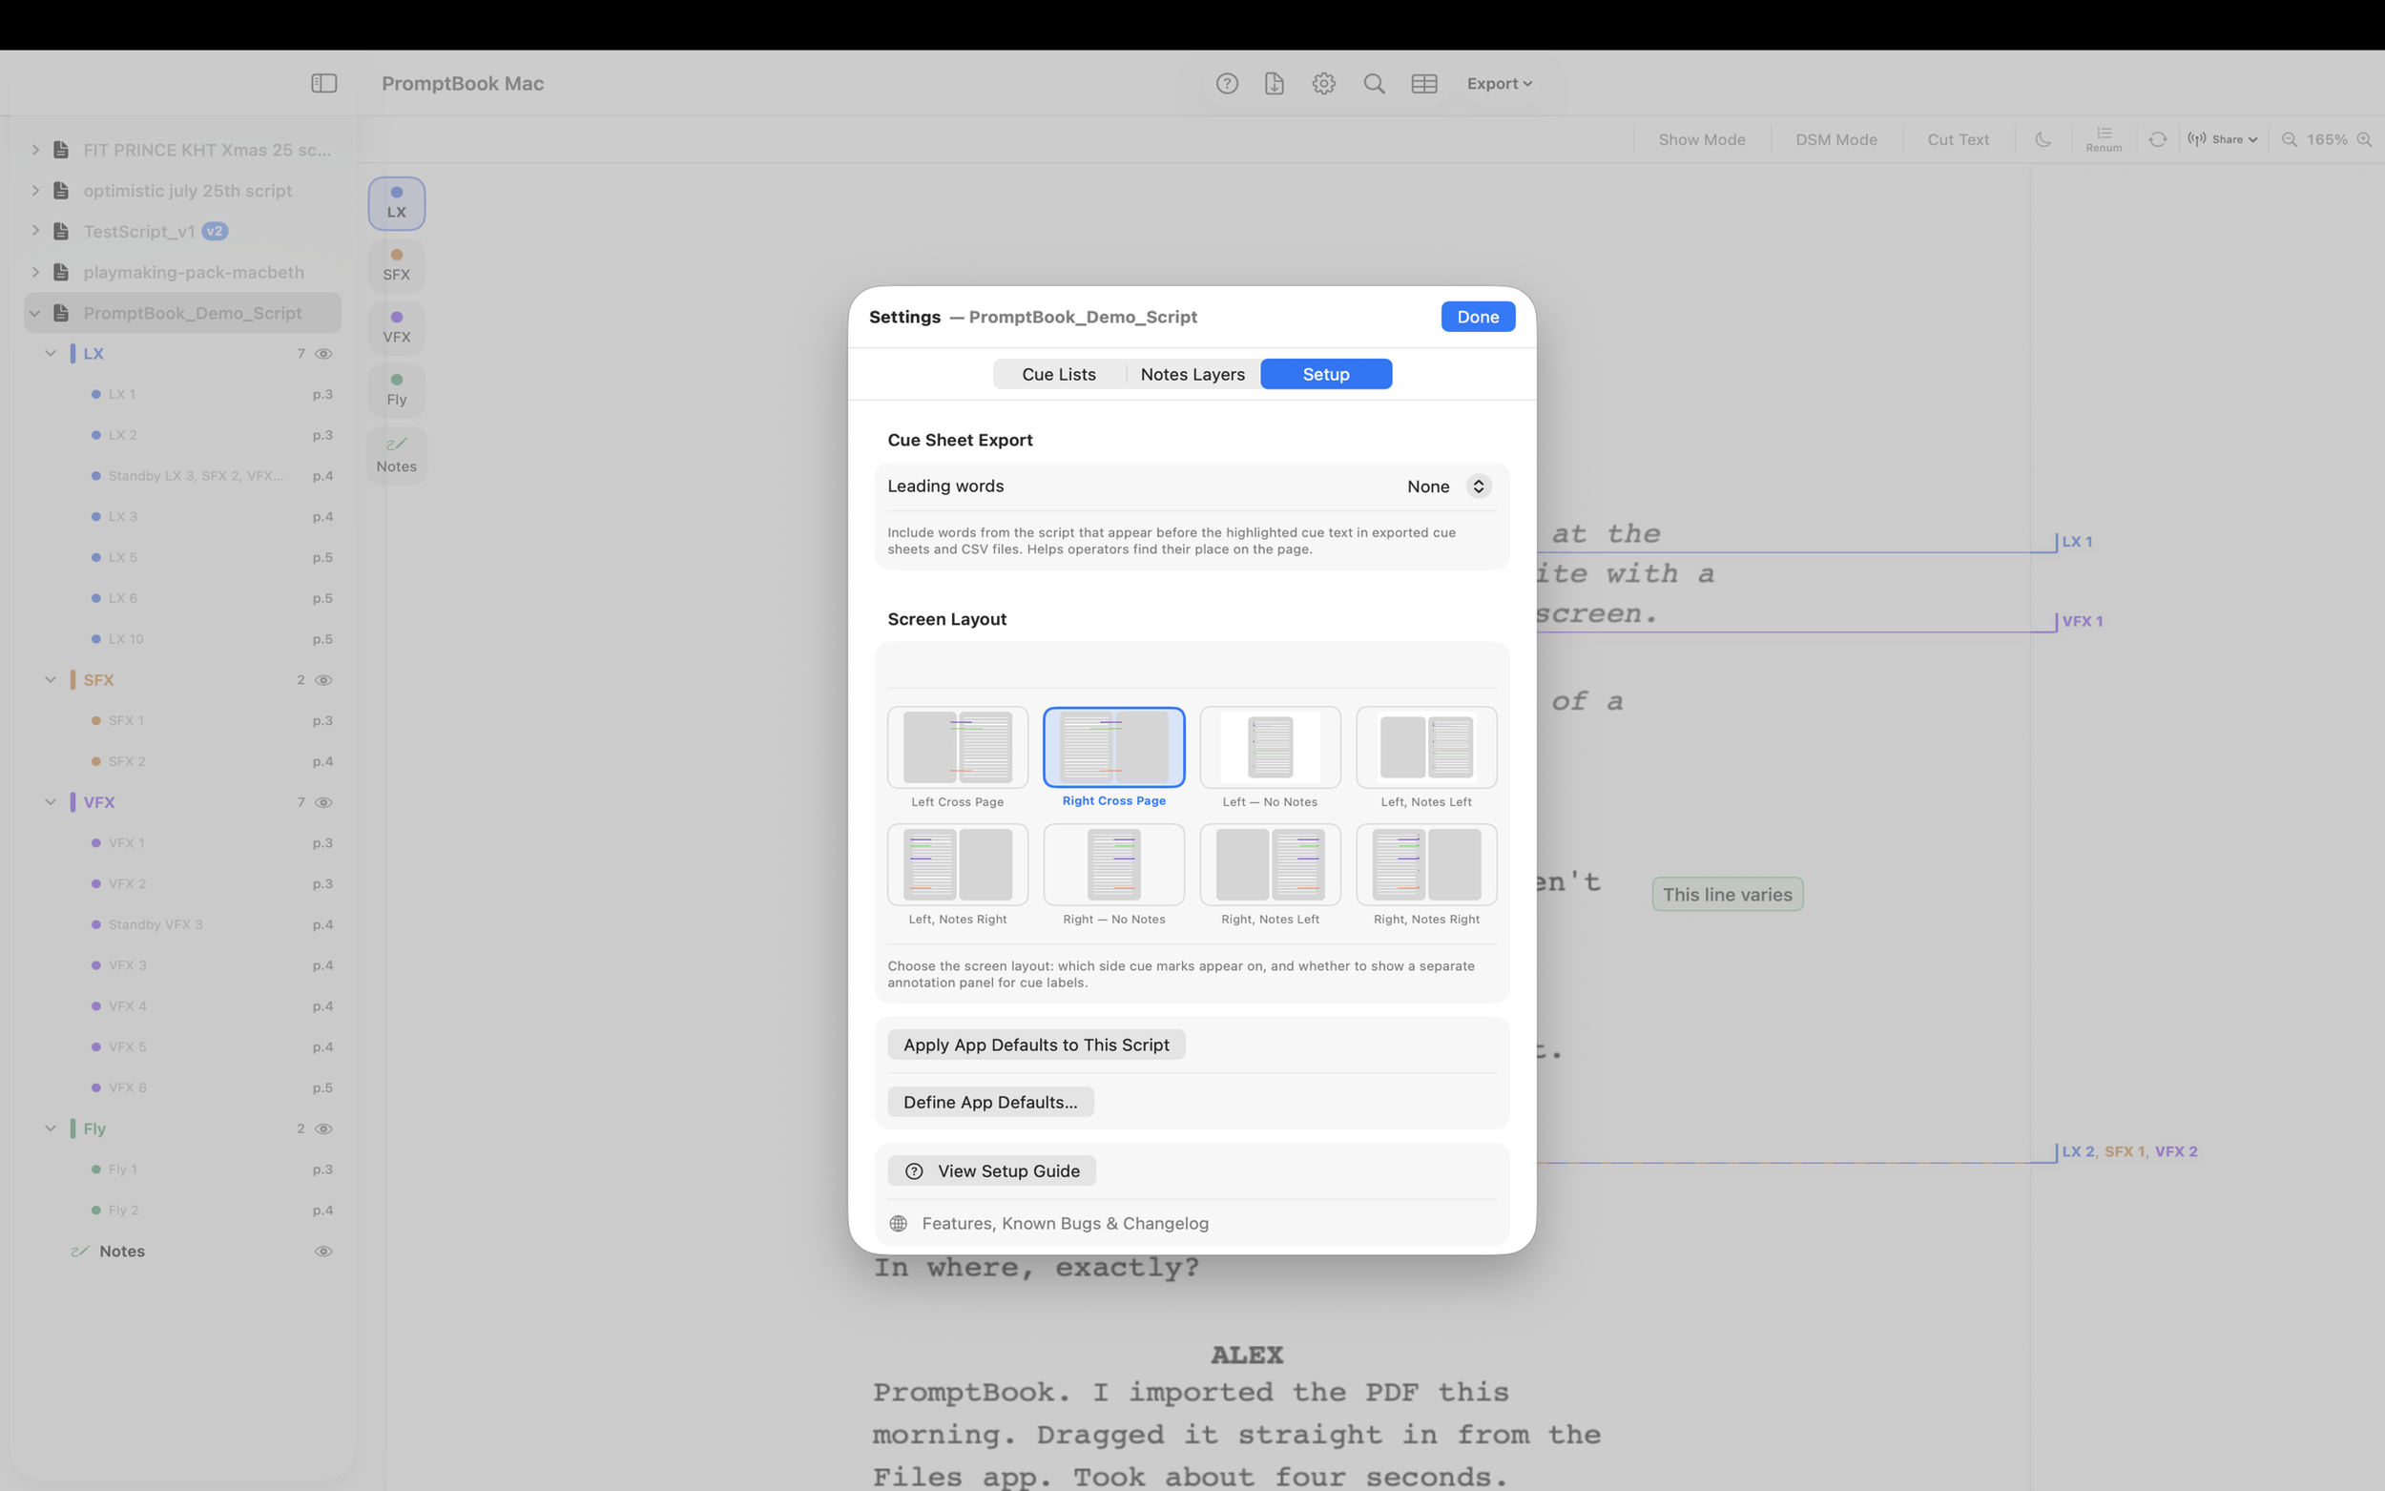The image size is (2385, 1491).
Task: Click the sync refresh icon
Action: [x=2157, y=140]
